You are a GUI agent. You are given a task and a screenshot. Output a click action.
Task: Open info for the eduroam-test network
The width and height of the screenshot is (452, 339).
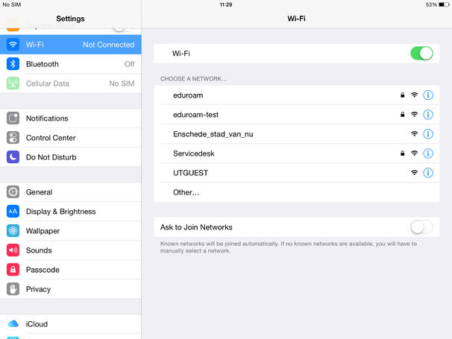point(428,115)
